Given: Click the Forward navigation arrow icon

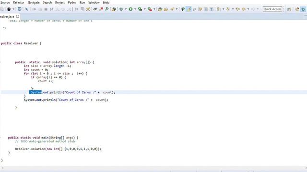Looking at the screenshot, I should point(253,9).
